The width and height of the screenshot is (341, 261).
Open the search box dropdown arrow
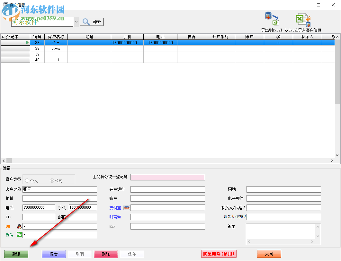click(x=76, y=22)
